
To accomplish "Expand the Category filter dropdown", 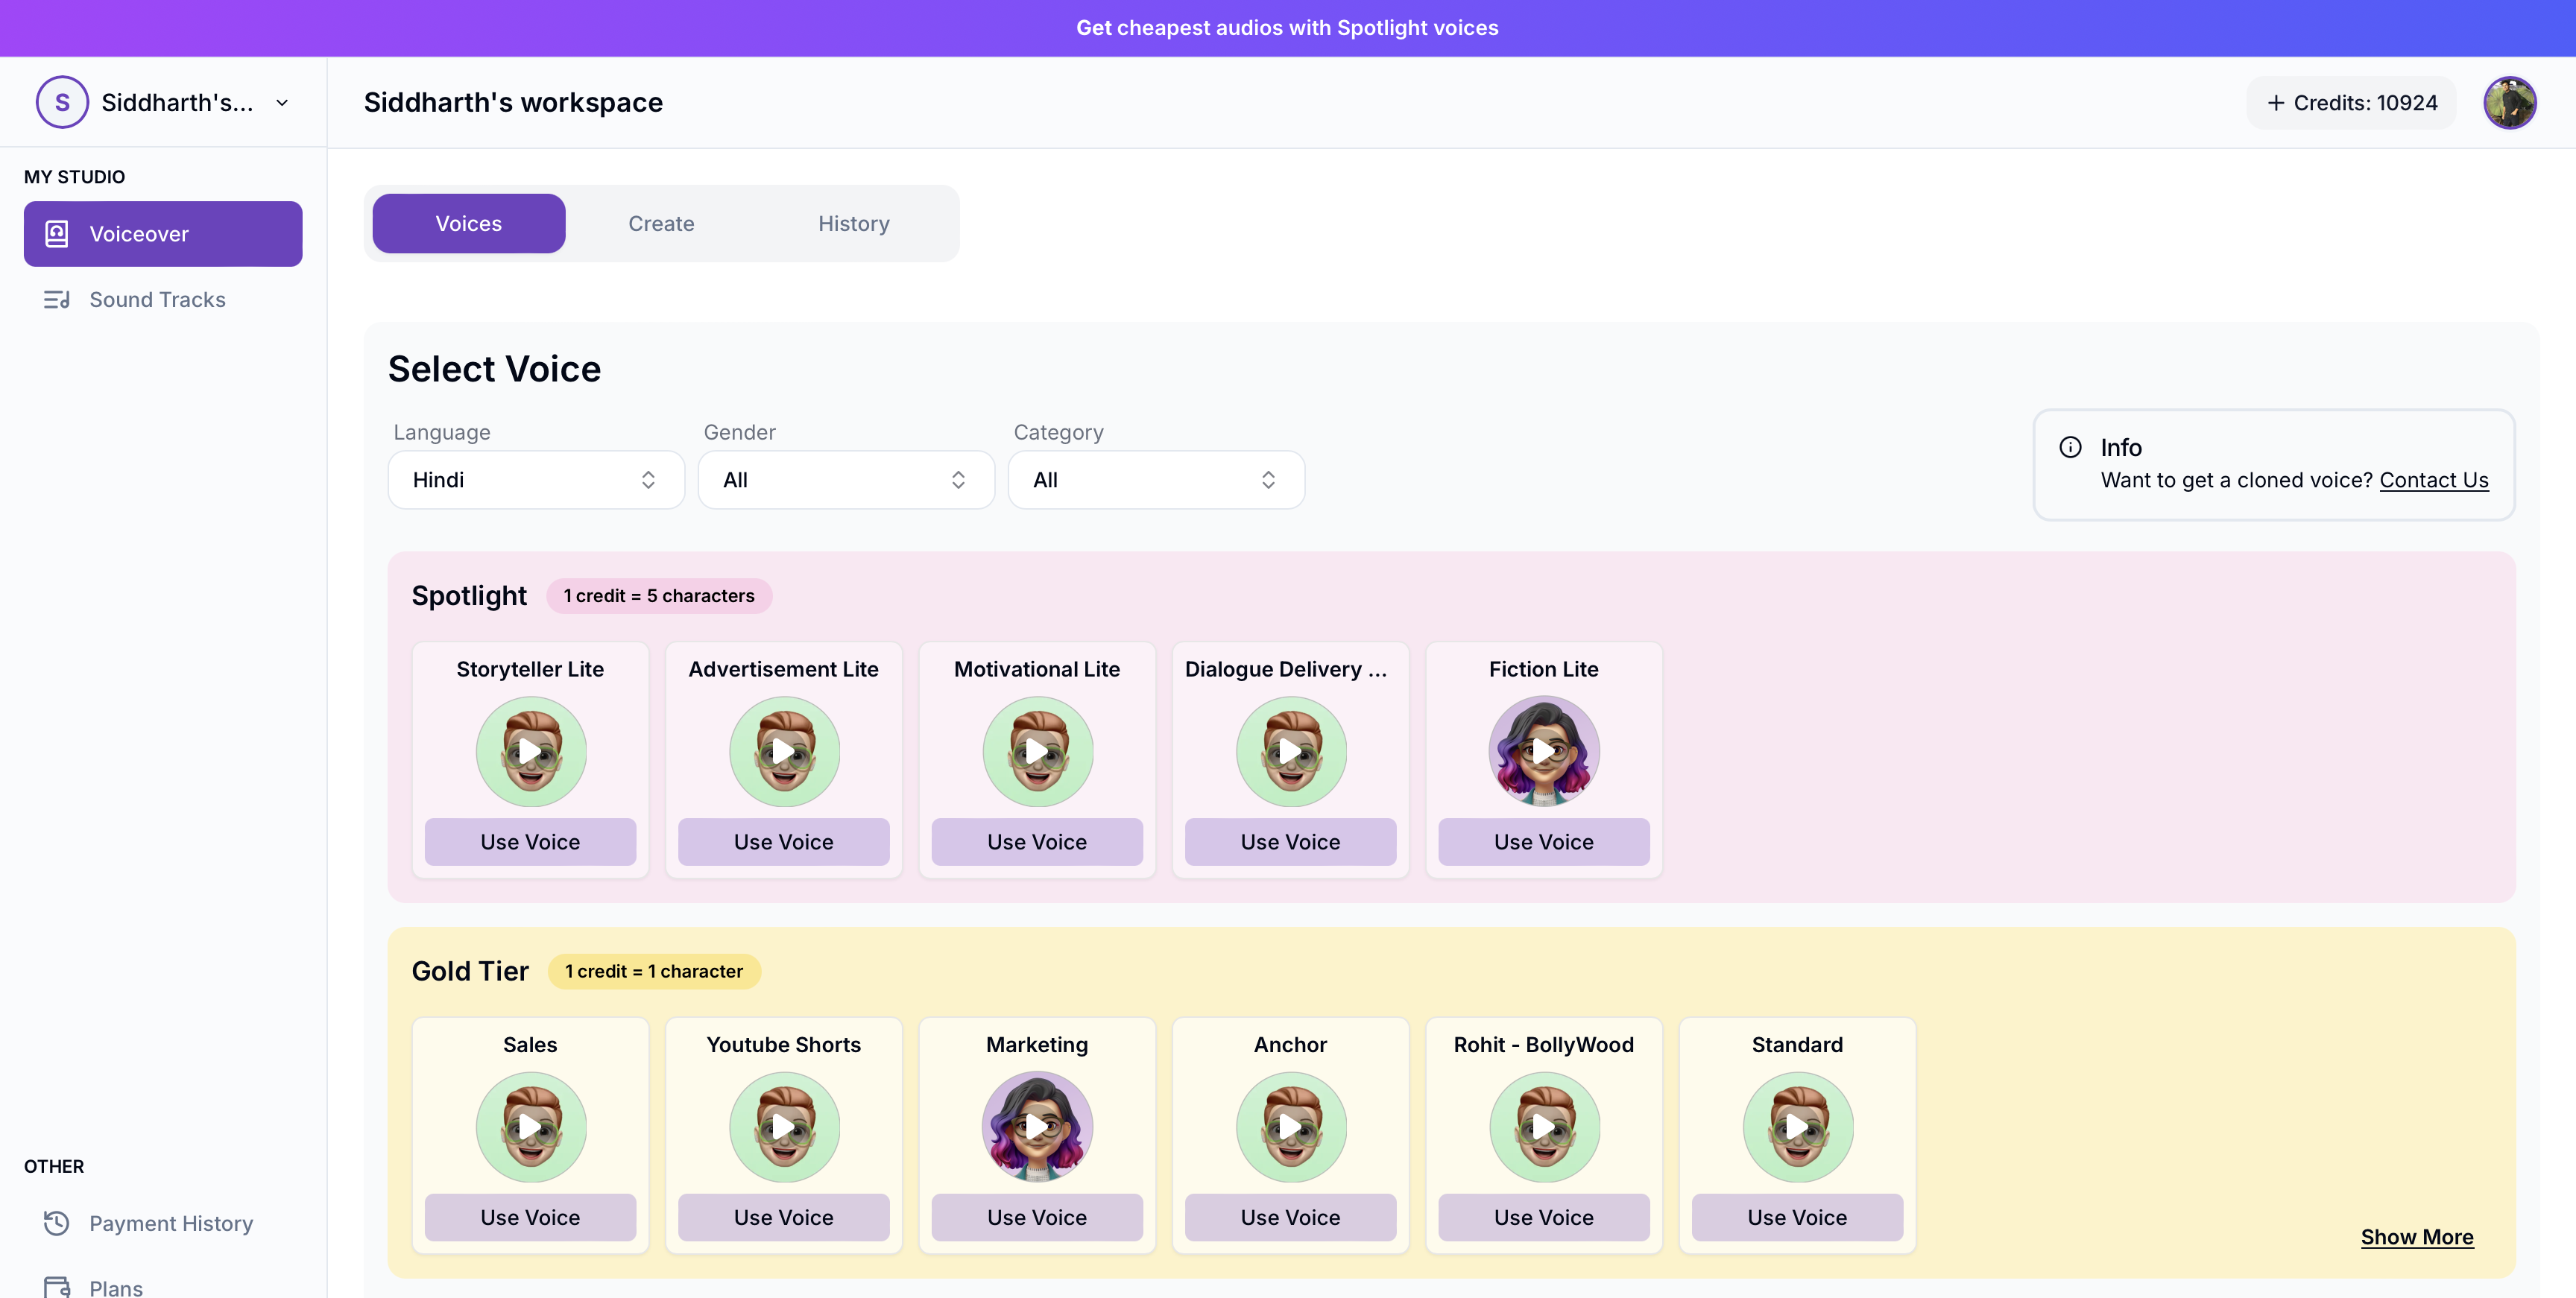I will point(1155,480).
